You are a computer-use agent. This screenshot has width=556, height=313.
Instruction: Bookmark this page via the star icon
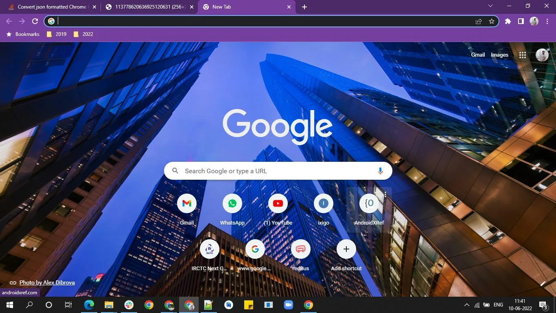pyautogui.click(x=492, y=21)
